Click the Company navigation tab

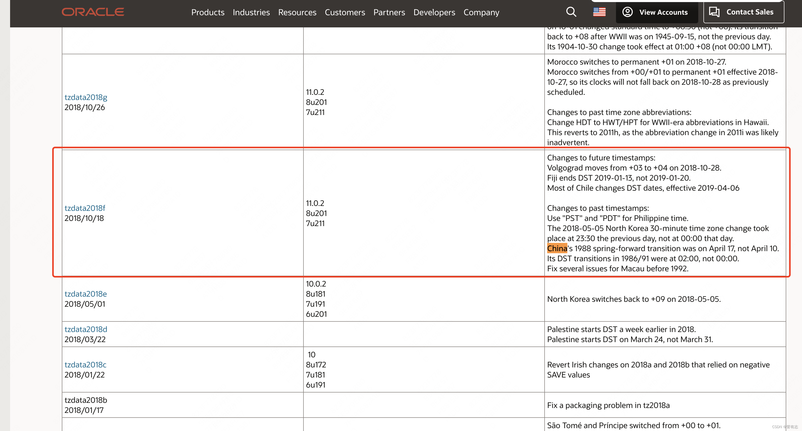481,12
